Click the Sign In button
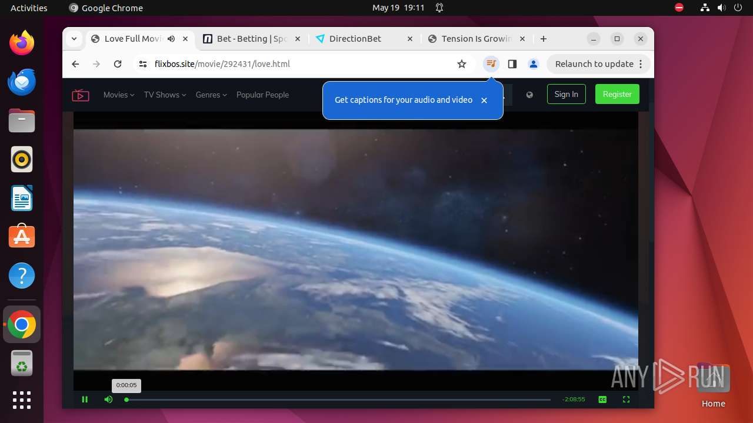This screenshot has height=423, width=753. 566,94
